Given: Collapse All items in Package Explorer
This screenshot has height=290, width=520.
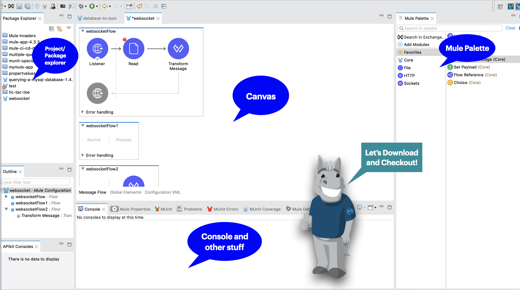Looking at the screenshot, I should coord(51,29).
